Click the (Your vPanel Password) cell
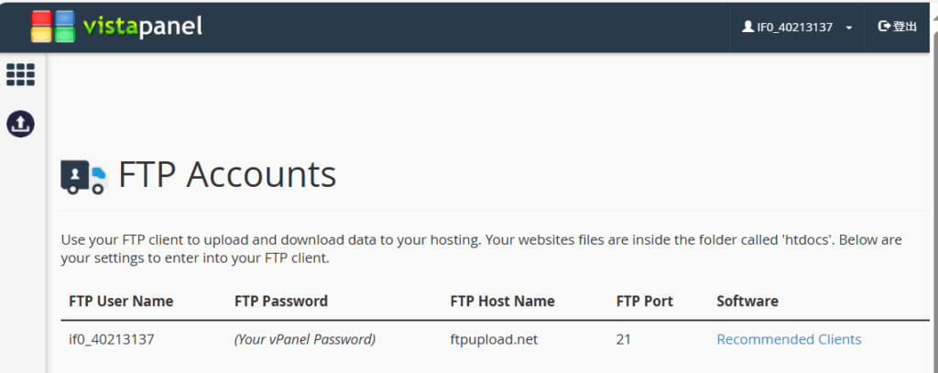The image size is (938, 373). point(305,339)
